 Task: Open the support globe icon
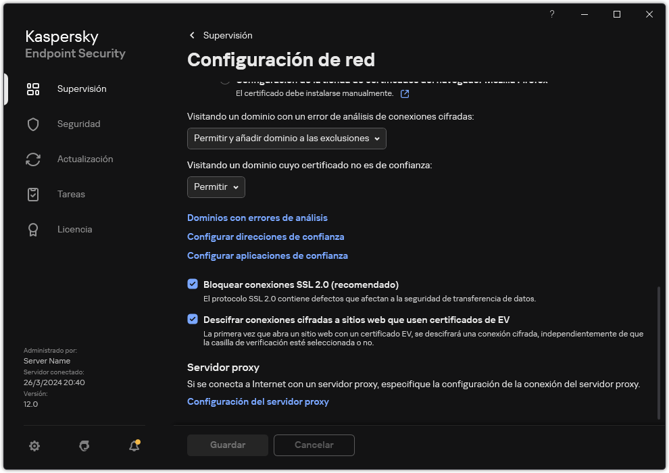click(84, 446)
